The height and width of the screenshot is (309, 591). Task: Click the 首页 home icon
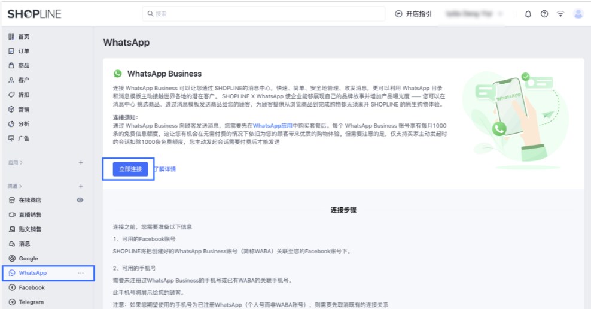point(11,36)
